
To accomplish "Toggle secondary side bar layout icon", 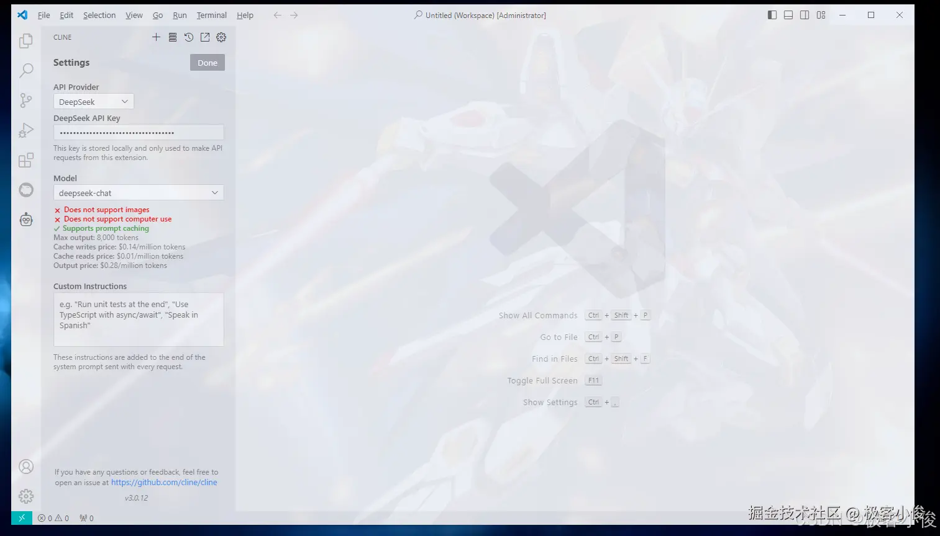I will (805, 15).
